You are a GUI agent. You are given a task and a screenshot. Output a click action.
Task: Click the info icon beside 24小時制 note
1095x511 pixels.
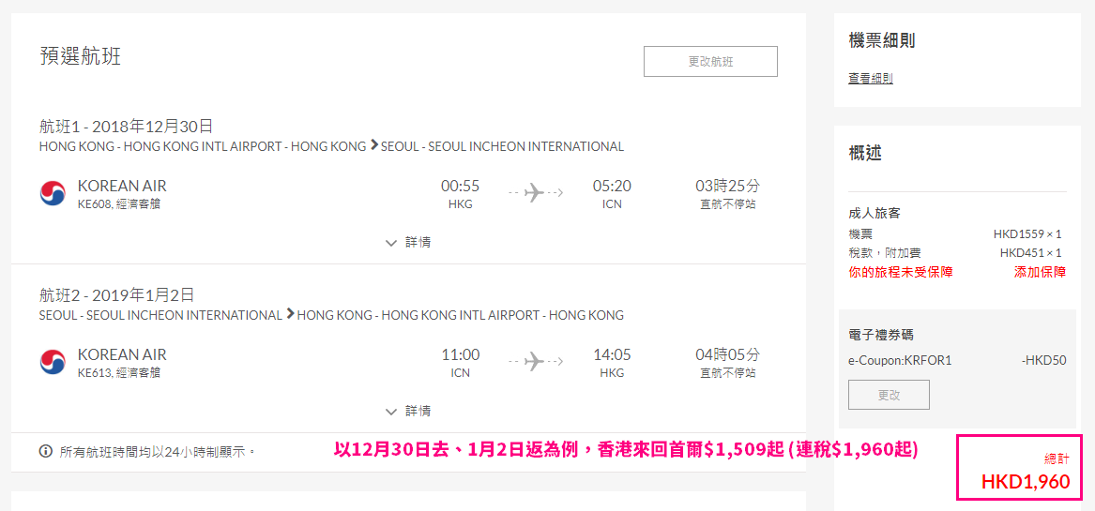tap(46, 452)
